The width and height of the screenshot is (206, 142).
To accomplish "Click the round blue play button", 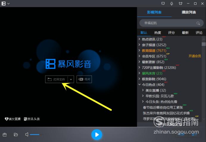I will pyautogui.click(x=97, y=135).
